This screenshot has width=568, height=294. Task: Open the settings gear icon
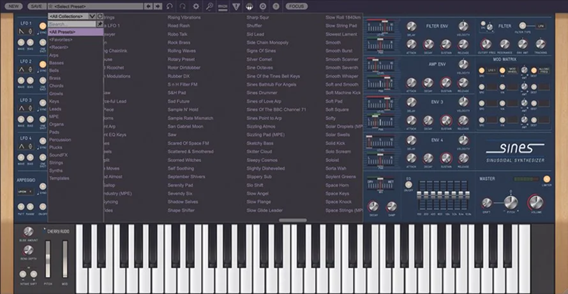(196, 6)
